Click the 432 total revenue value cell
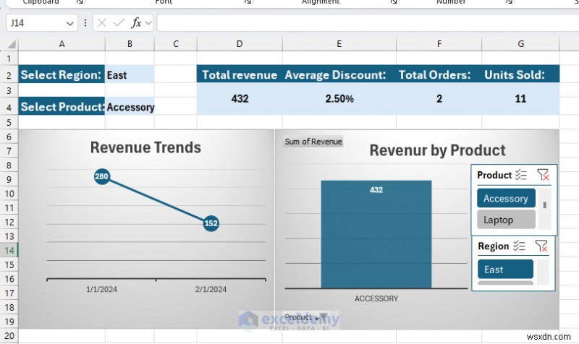 [x=240, y=99]
